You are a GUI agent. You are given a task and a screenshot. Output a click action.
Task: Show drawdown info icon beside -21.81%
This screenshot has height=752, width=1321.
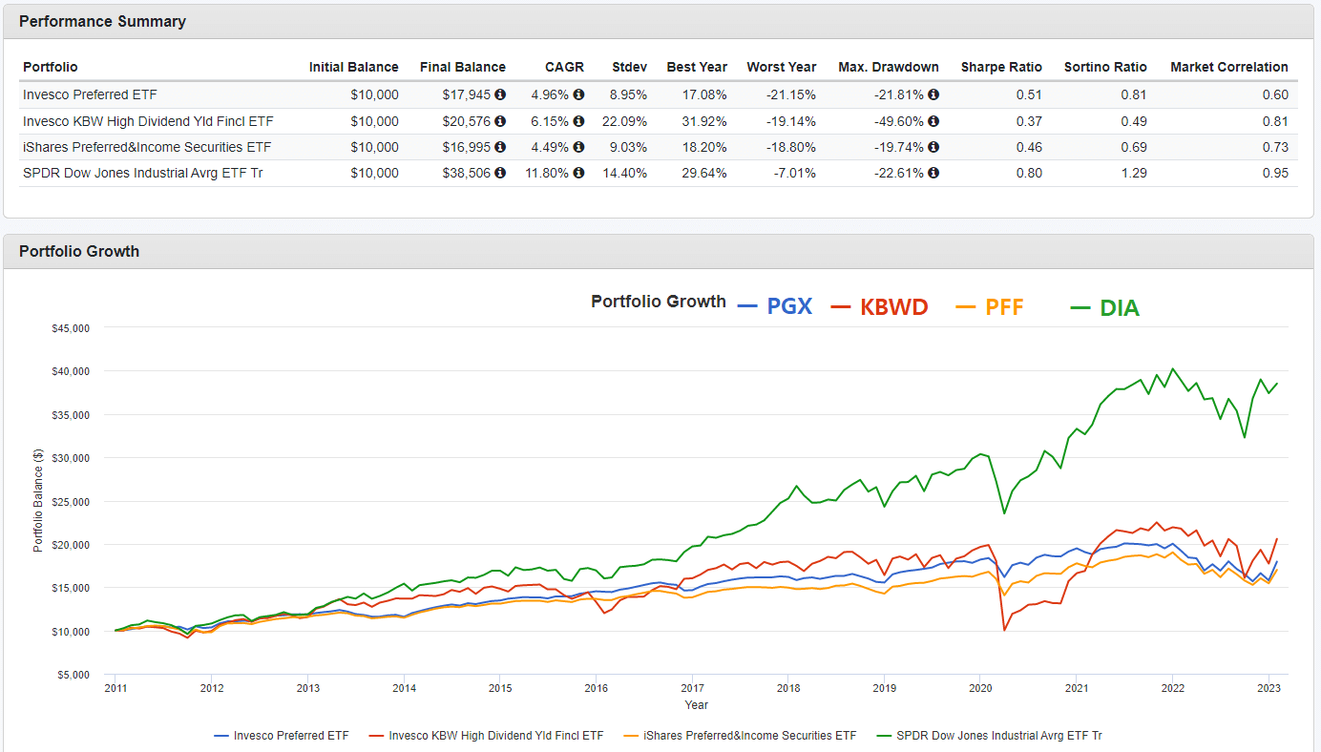(x=933, y=95)
